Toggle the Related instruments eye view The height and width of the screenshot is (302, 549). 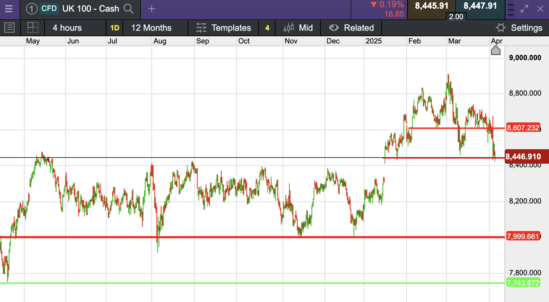pyautogui.click(x=351, y=28)
